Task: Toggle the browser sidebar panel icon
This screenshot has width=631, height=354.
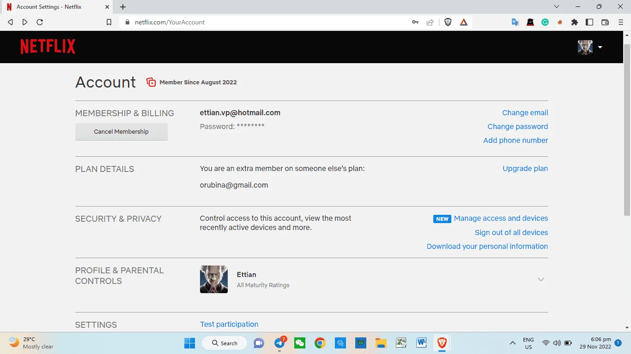Action: 589,22
